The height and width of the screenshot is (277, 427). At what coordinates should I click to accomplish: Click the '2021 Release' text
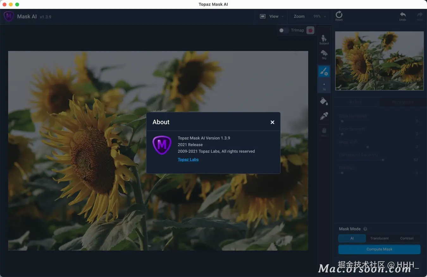pos(190,145)
